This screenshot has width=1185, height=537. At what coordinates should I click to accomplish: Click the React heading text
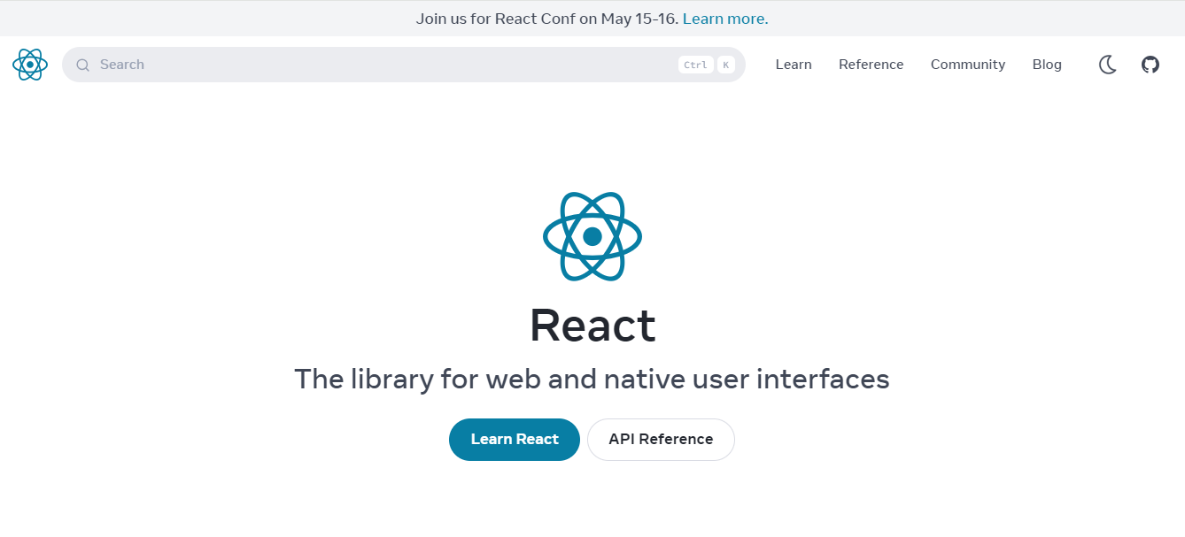click(592, 326)
